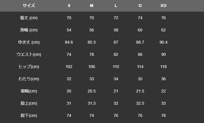Select the S size column header
The image size is (204, 123).
(69, 6)
